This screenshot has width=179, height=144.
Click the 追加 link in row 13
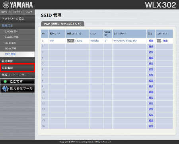(x=151, y=109)
